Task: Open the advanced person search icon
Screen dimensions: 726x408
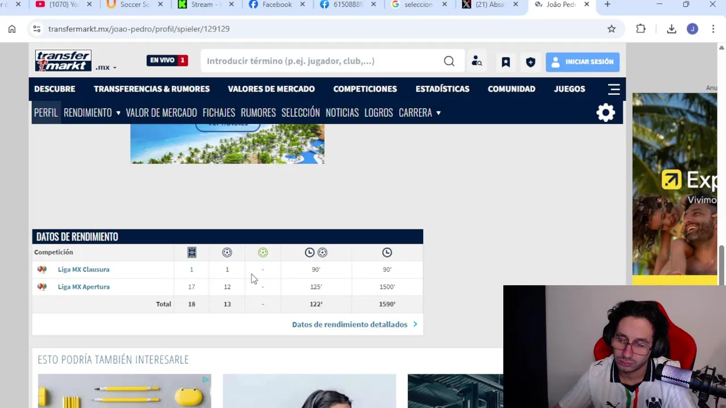Action: 476,61
